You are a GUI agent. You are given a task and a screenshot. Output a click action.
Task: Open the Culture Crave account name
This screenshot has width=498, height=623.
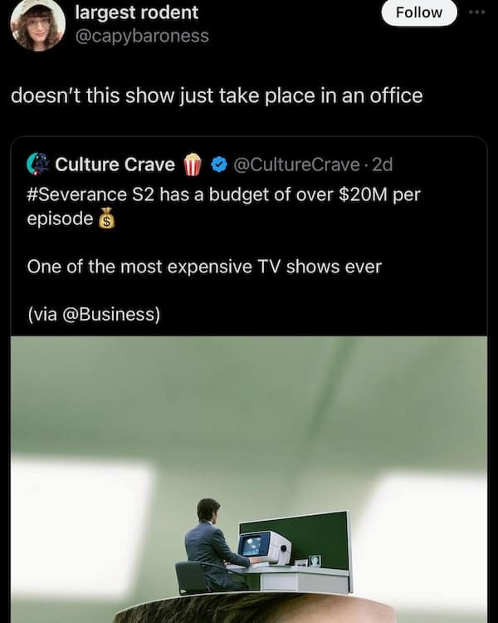coord(115,164)
